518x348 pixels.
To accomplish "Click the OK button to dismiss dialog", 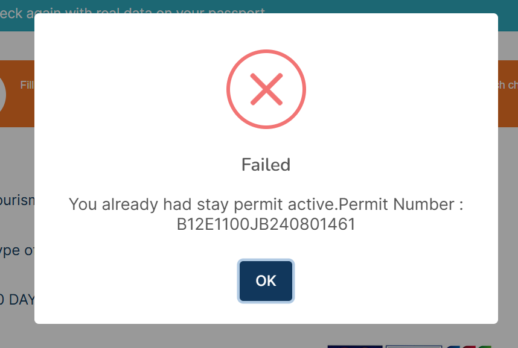I will pyautogui.click(x=266, y=280).
